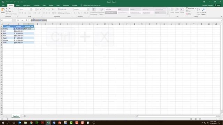Open the Windows Start menu
The image size is (223, 125).
coord(3,123)
